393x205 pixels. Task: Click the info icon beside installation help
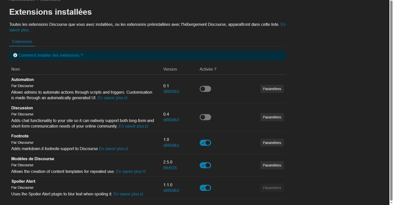[15, 55]
